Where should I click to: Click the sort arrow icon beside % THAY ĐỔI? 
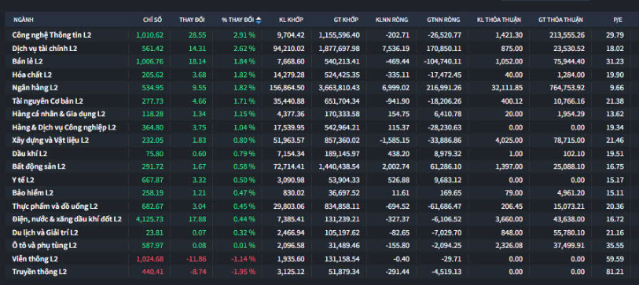259,20
